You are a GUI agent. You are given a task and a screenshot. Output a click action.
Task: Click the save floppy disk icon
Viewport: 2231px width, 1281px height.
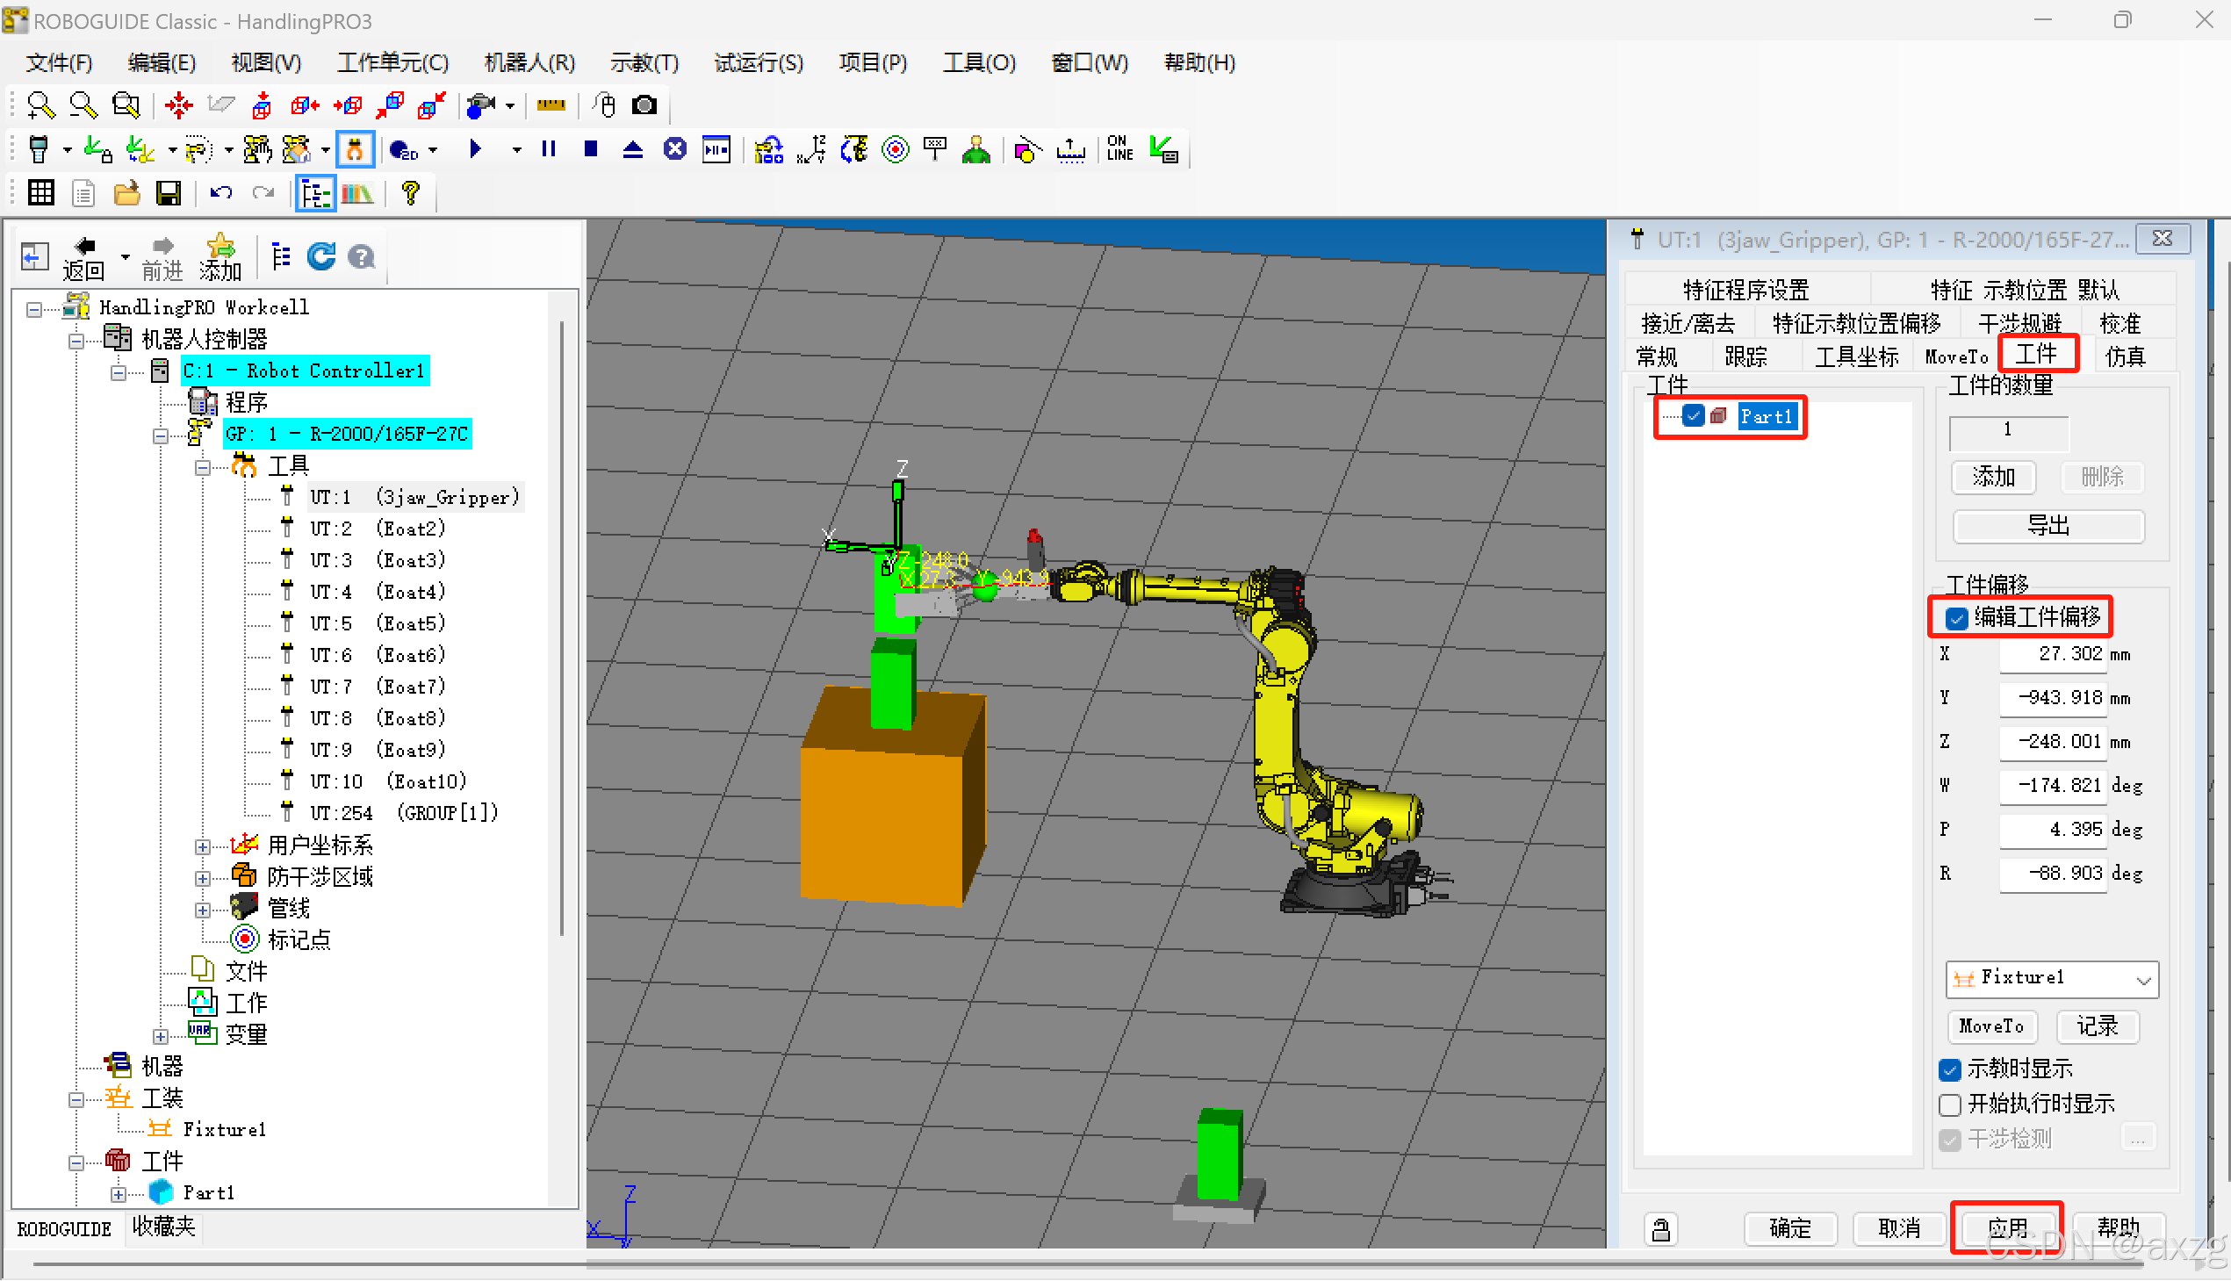[168, 192]
